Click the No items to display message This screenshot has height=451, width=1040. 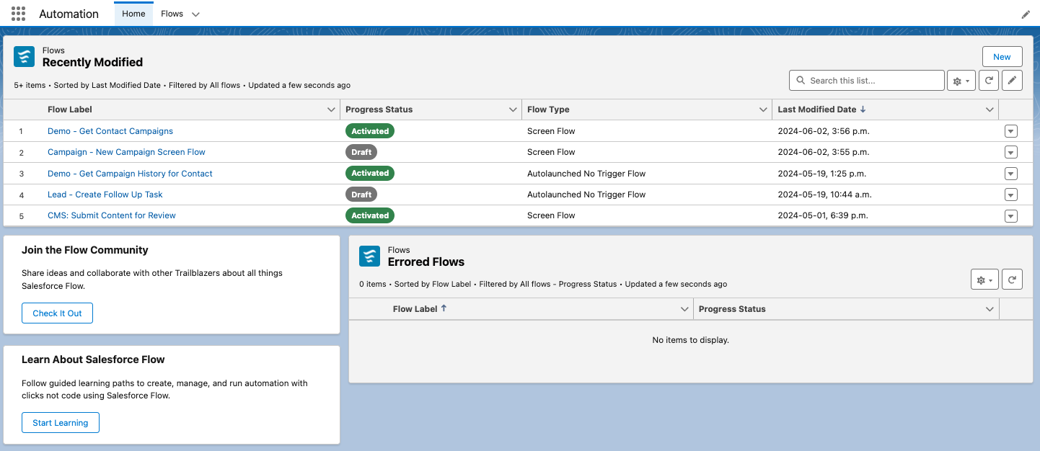pyautogui.click(x=691, y=340)
